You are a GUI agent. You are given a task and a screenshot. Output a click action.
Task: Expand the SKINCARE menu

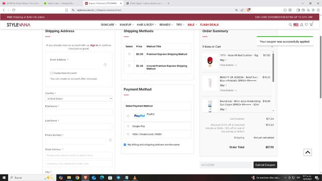[x=109, y=25]
